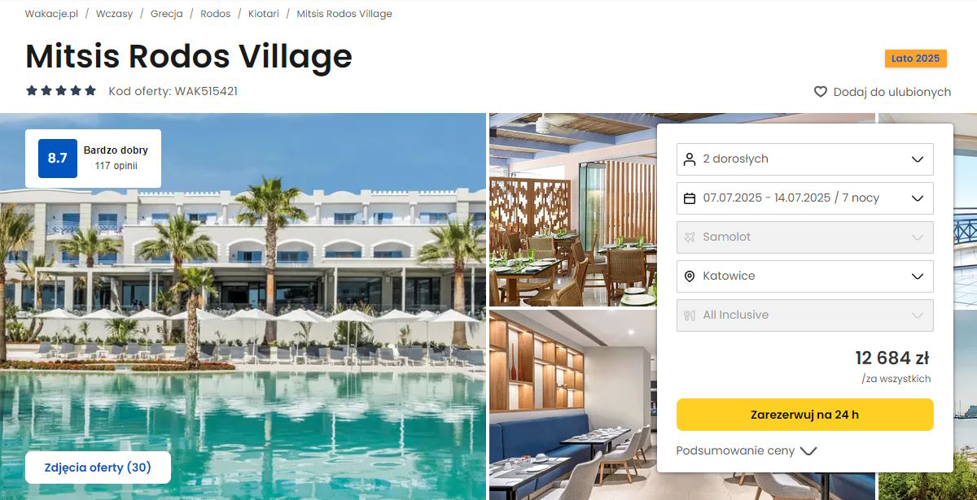The width and height of the screenshot is (977, 500).
Task: Click the heart favorites icon
Action: [x=821, y=92]
